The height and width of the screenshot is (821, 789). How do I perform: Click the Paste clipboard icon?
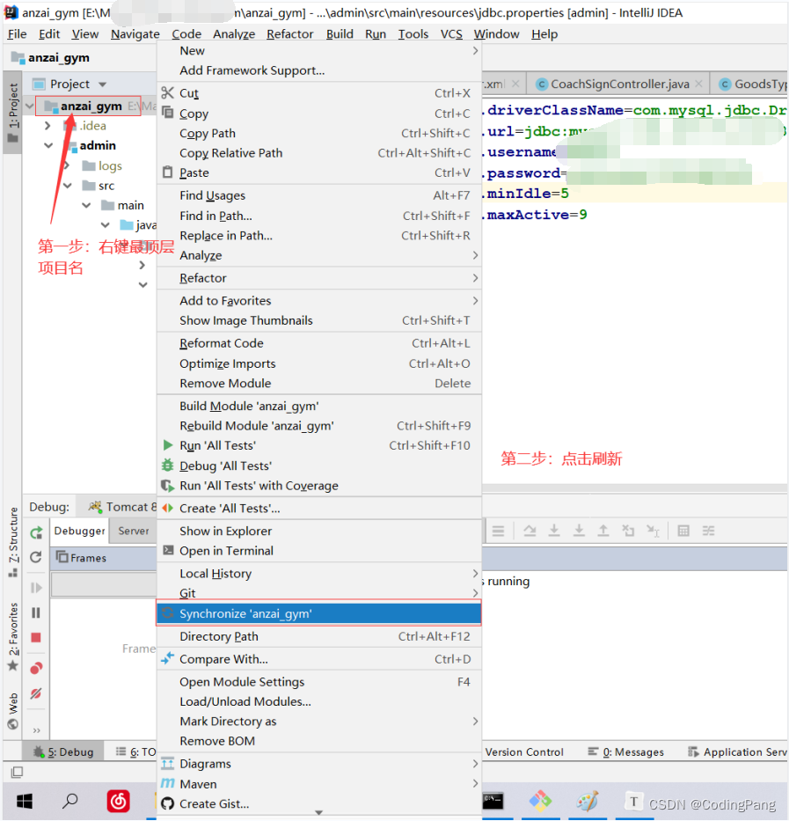pos(167,172)
